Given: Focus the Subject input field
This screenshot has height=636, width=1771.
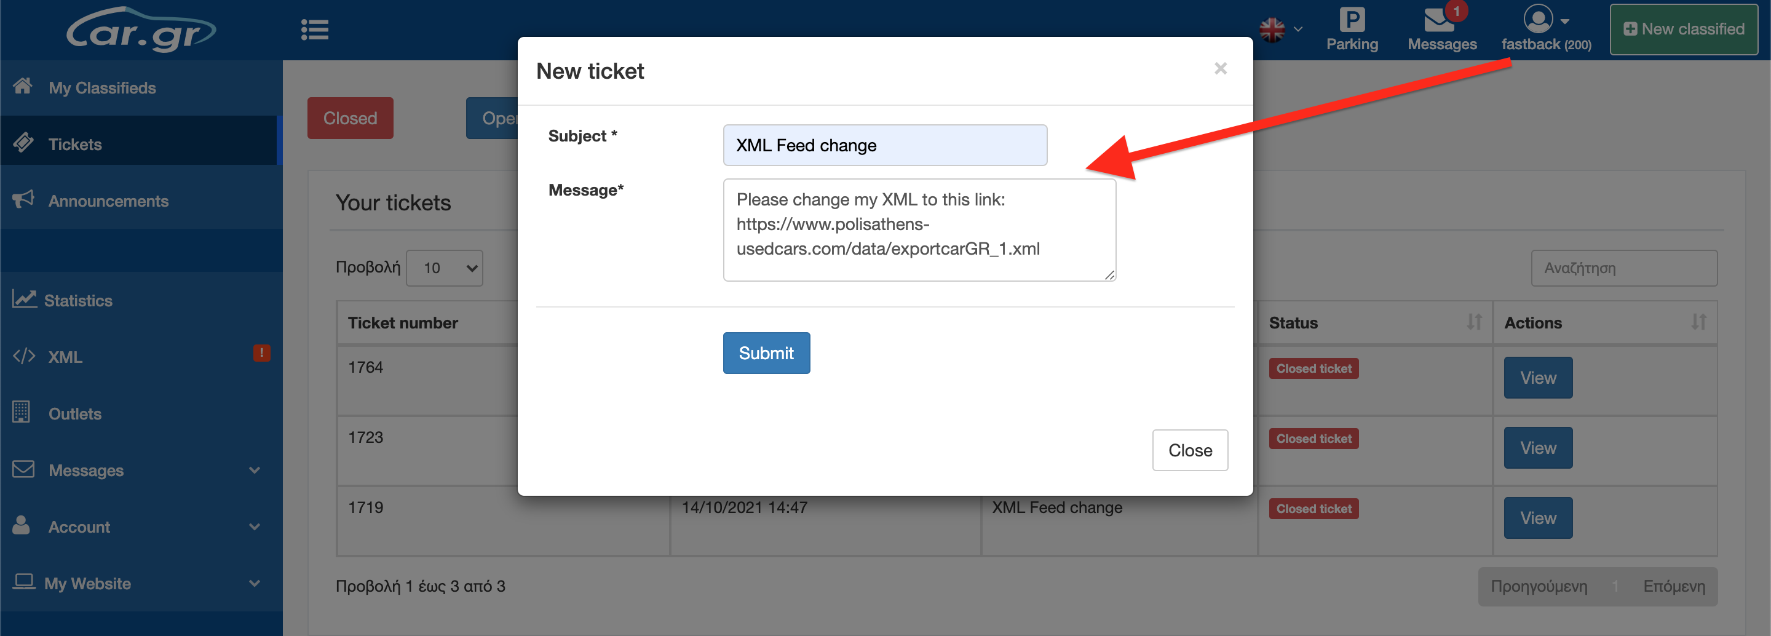Looking at the screenshot, I should [885, 145].
